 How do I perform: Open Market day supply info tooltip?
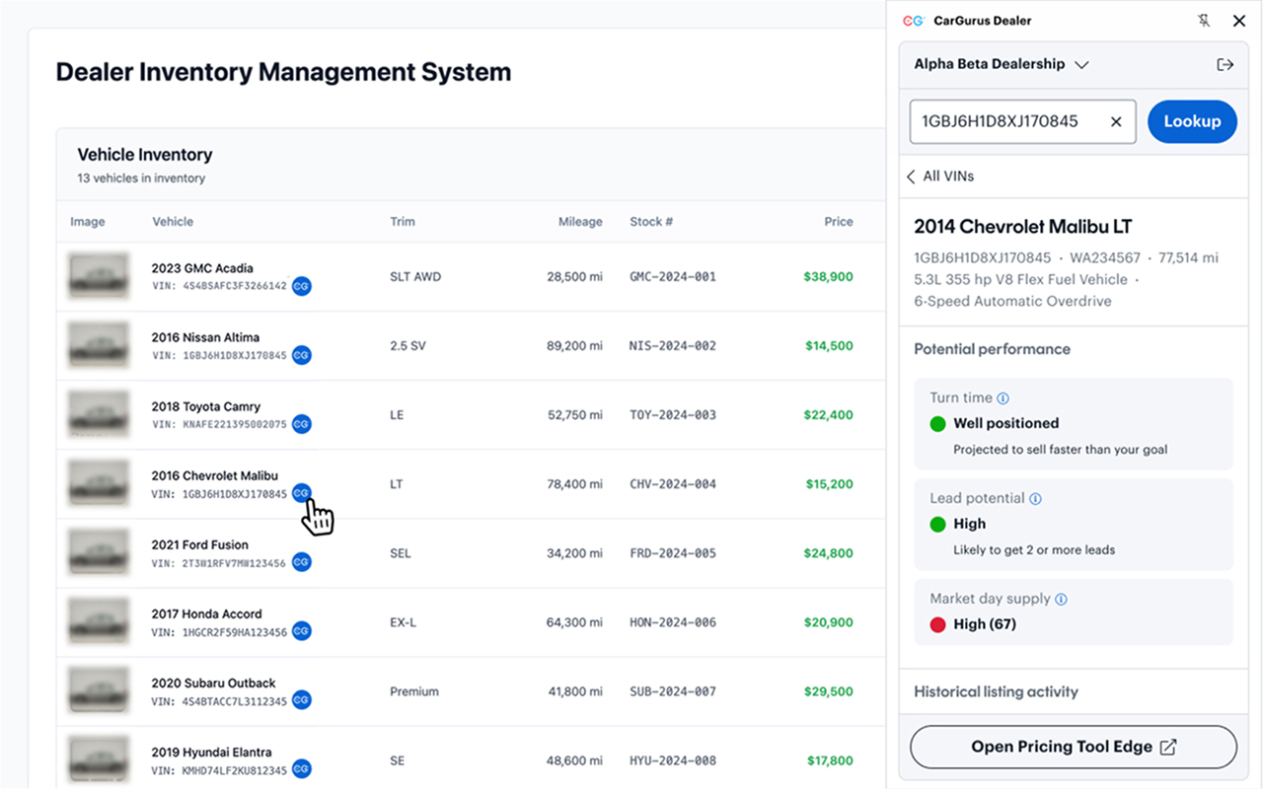(1062, 600)
